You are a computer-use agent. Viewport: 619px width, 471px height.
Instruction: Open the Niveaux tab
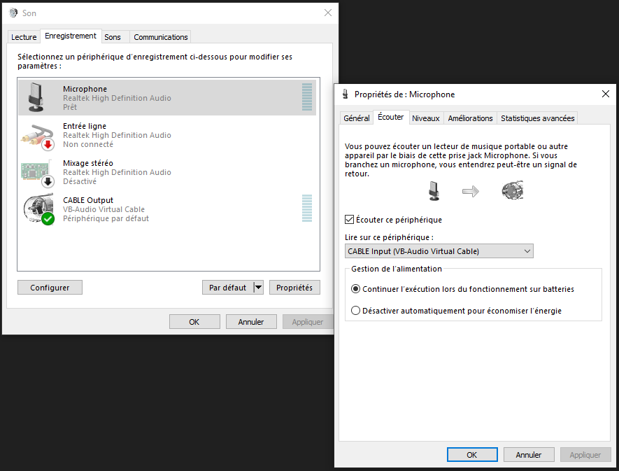pyautogui.click(x=425, y=118)
